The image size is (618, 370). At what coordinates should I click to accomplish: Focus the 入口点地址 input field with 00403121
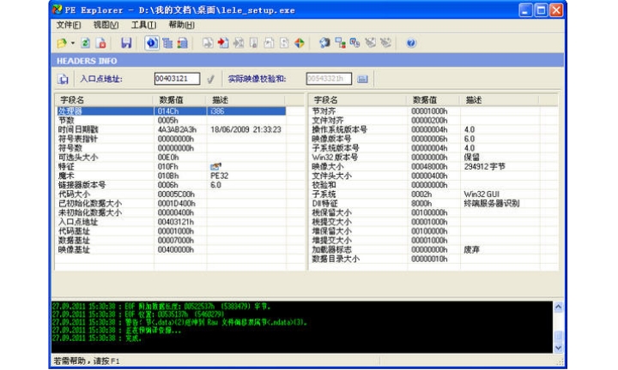(x=177, y=79)
